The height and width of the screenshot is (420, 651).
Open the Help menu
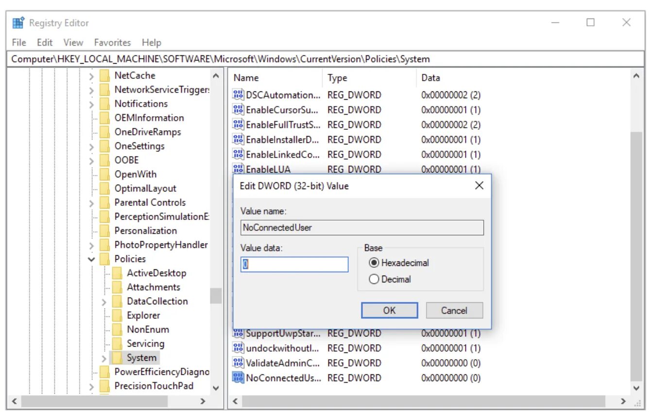(x=152, y=43)
